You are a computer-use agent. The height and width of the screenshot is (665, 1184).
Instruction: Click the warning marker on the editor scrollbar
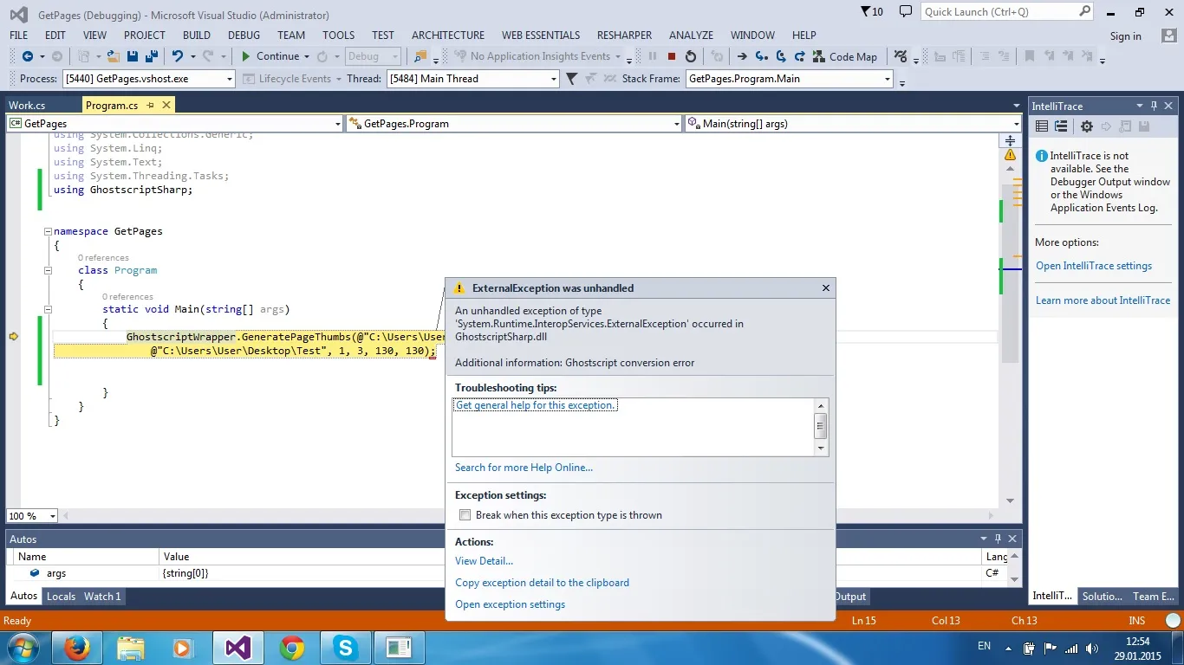[x=1011, y=155]
